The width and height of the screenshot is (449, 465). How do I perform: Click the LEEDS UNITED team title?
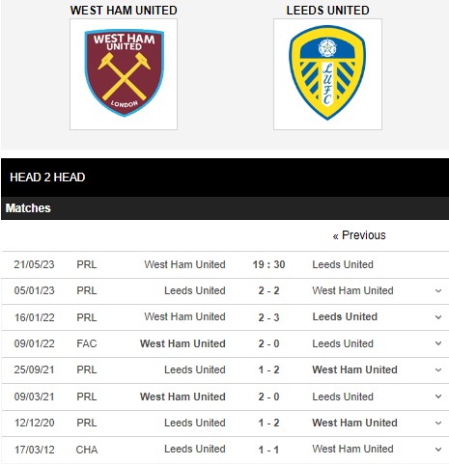pyautogui.click(x=327, y=11)
